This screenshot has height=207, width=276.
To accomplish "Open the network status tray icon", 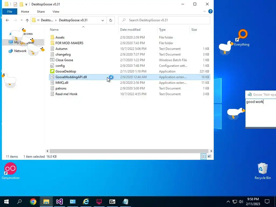I will coord(235,202).
